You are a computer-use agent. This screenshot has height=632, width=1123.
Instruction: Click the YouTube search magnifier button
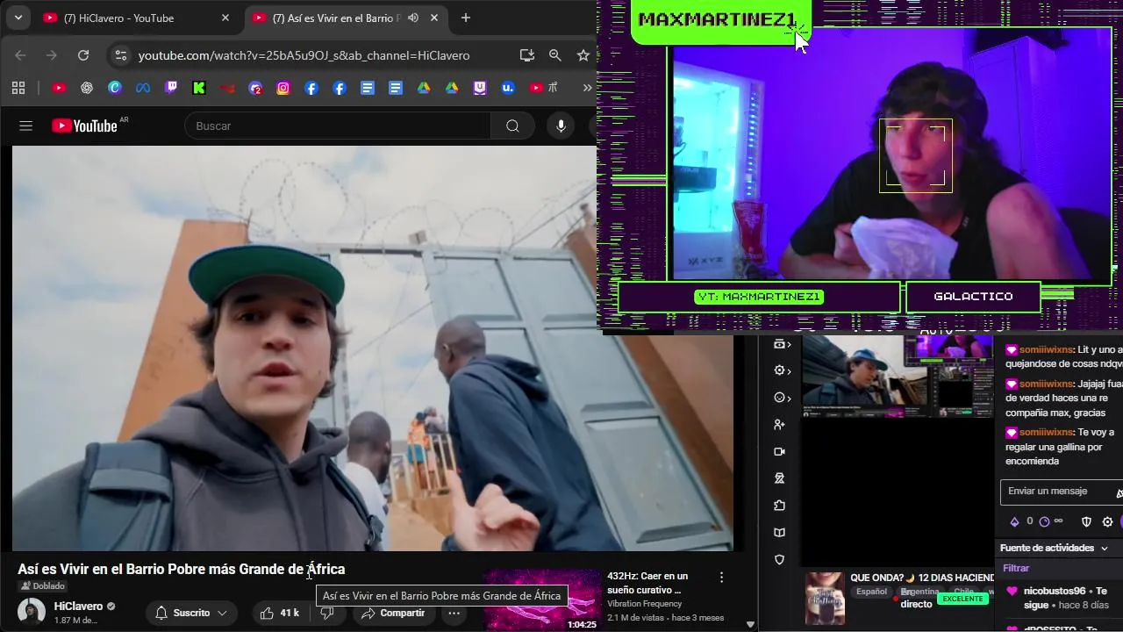tap(512, 126)
